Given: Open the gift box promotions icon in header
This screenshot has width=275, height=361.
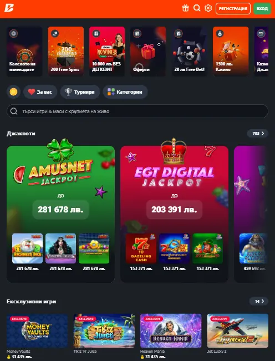Looking at the screenshot, I should (186, 8).
